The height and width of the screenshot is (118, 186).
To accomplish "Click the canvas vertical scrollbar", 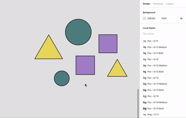I will [x=138, y=103].
